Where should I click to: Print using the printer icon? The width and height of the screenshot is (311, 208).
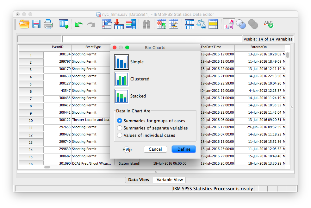48,24
